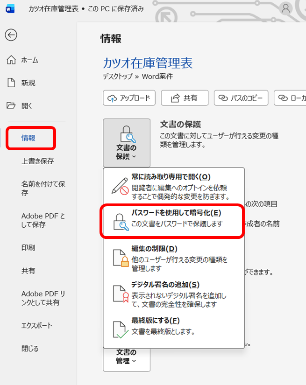
Task: Choose 名前を付けて保存 in the sidebar
Action: coord(43,188)
